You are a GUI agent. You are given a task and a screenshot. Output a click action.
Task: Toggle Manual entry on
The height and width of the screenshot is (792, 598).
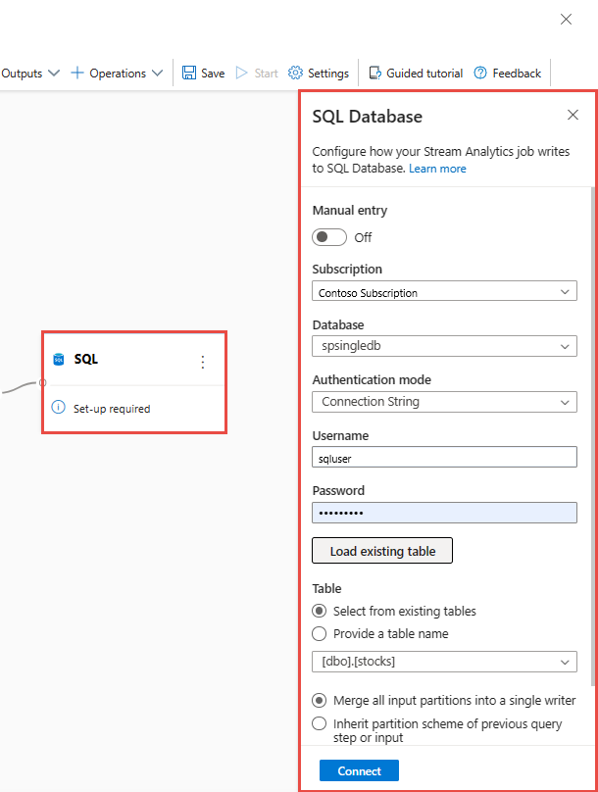tap(329, 237)
